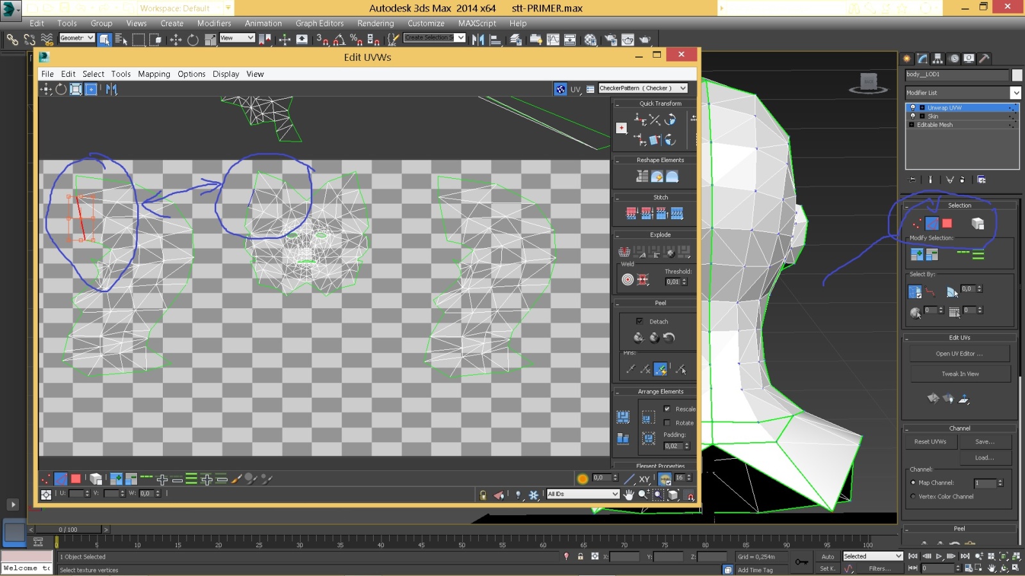
Task: Open the Reference Coordinate View dropdown
Action: click(251, 38)
